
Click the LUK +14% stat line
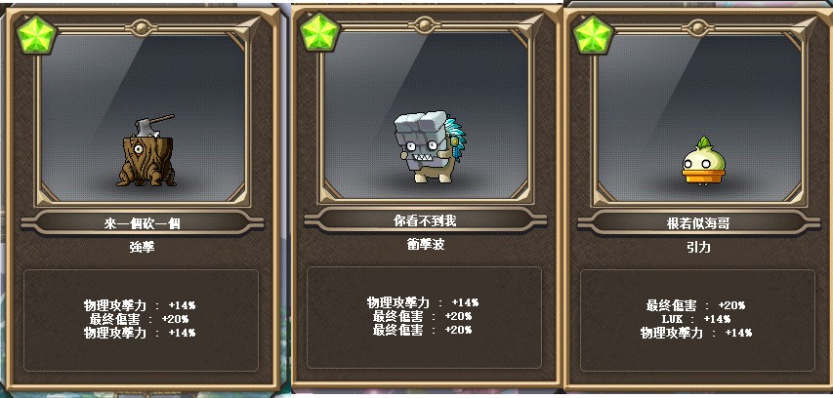click(x=696, y=319)
